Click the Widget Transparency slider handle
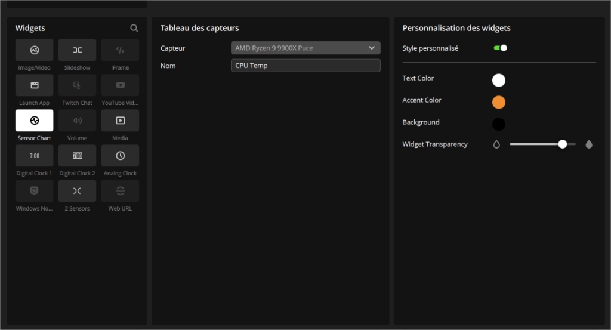This screenshot has height=330, width=611. point(562,144)
